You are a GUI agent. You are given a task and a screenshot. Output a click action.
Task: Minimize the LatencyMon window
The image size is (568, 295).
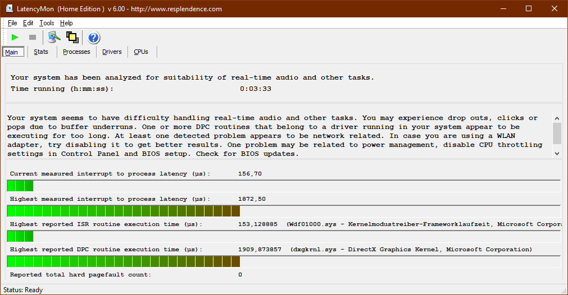pyautogui.click(x=503, y=8)
